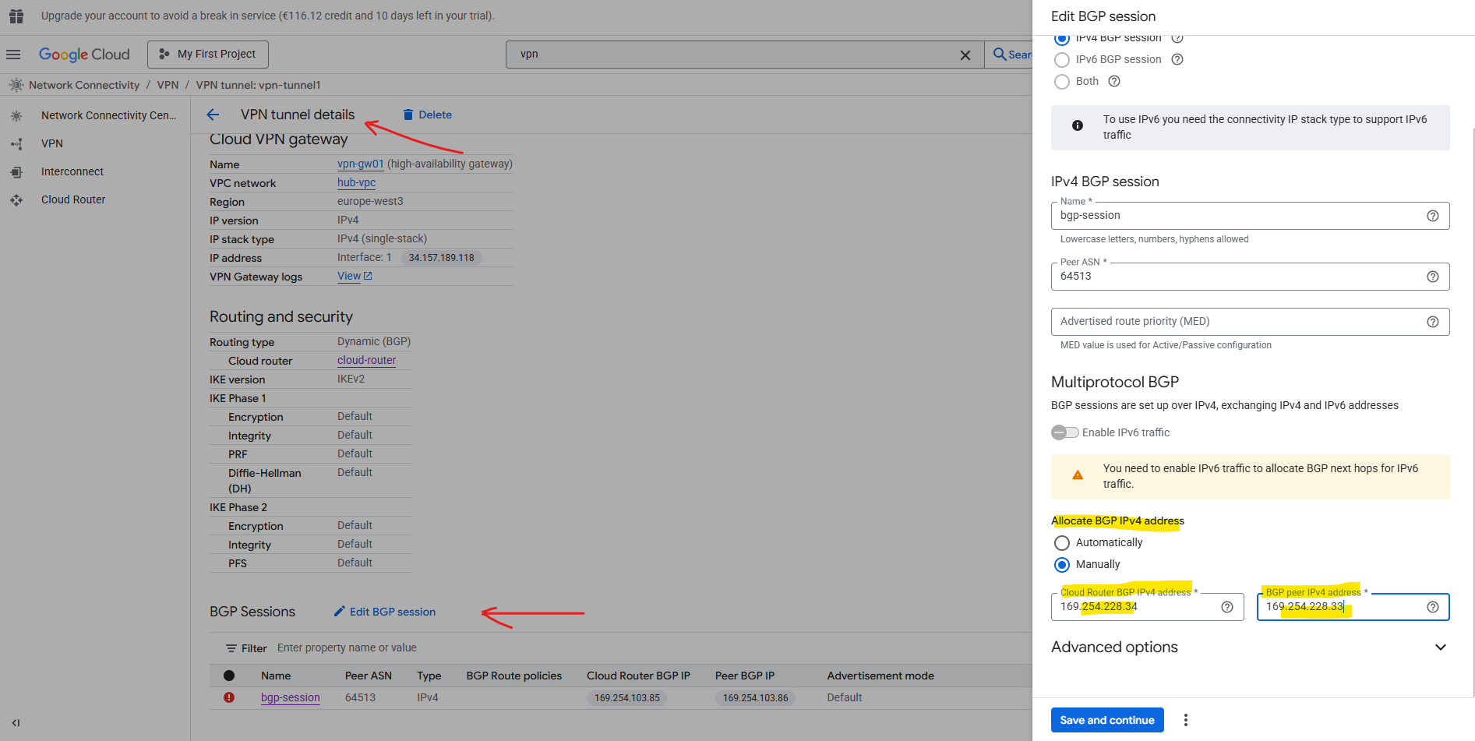Click help icon next to IPv6 BGP session
This screenshot has height=741, width=1475.
coord(1177,59)
